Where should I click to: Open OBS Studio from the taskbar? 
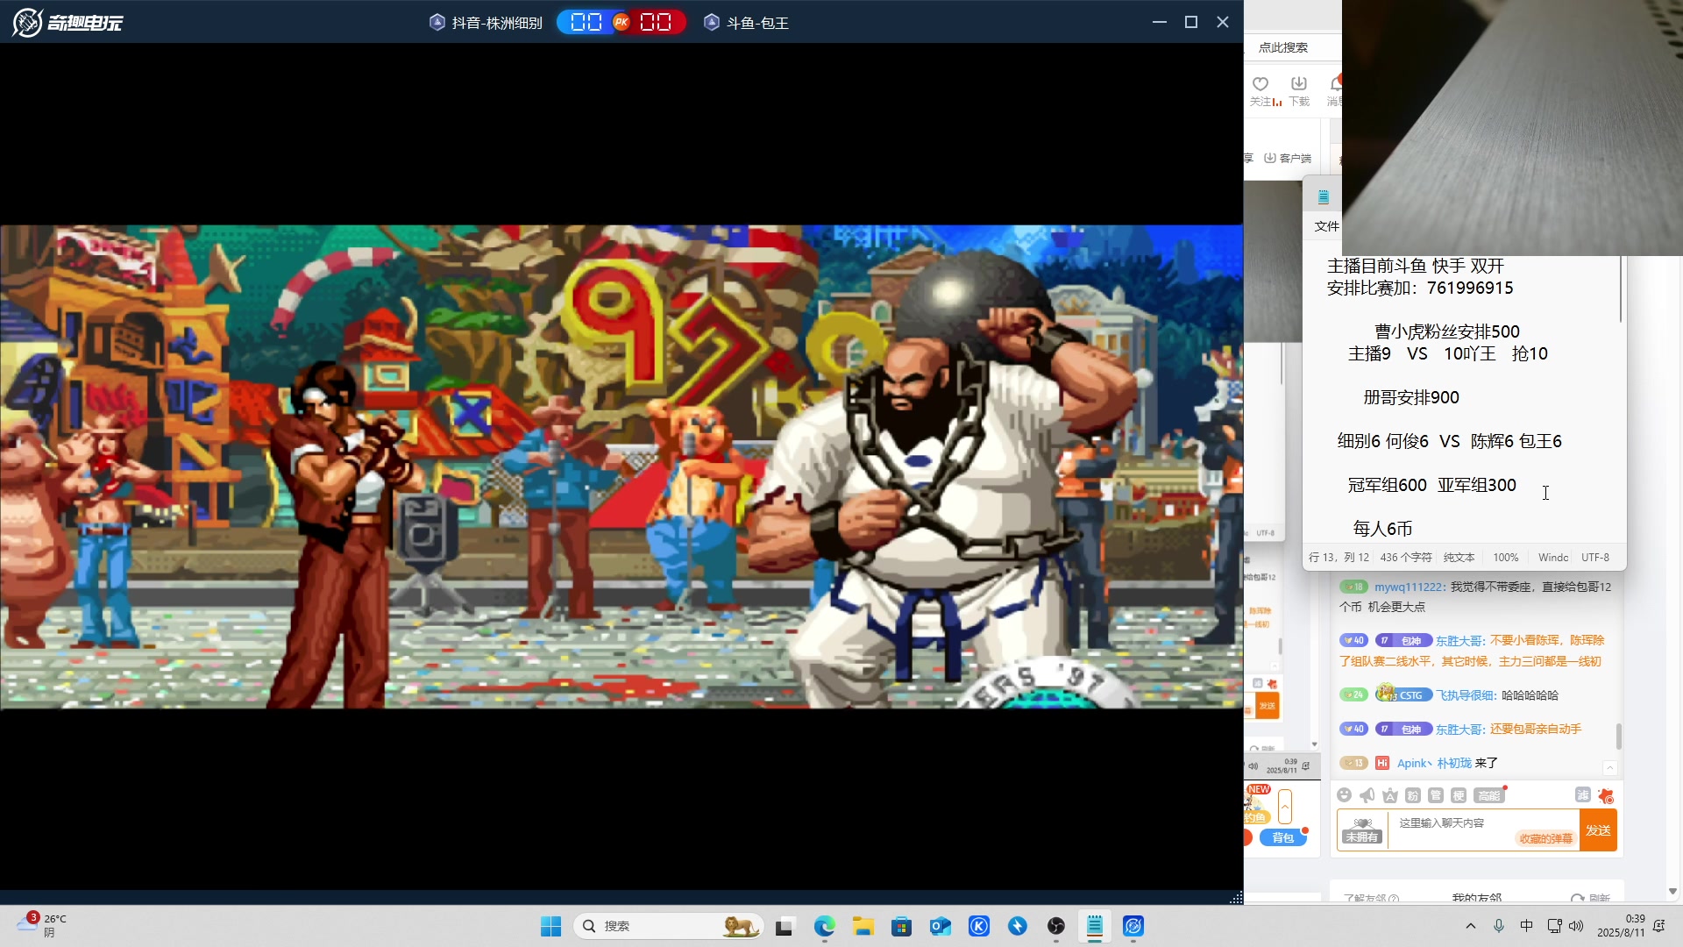[x=1056, y=926]
